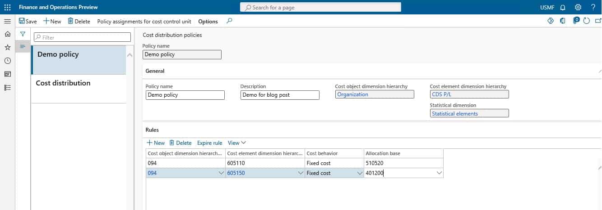Go to the Home icon in sidebar

click(x=7, y=34)
